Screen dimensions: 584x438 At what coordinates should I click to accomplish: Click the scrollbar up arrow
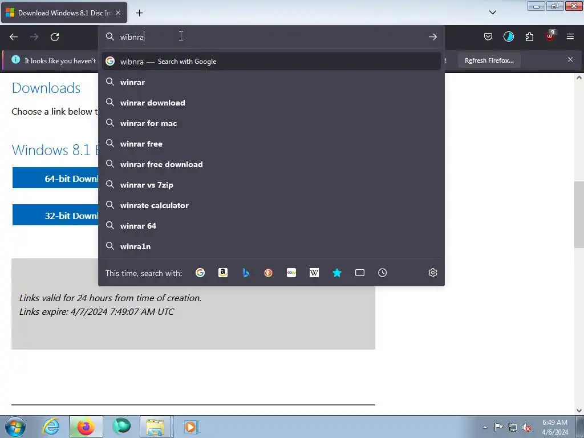coord(579,78)
